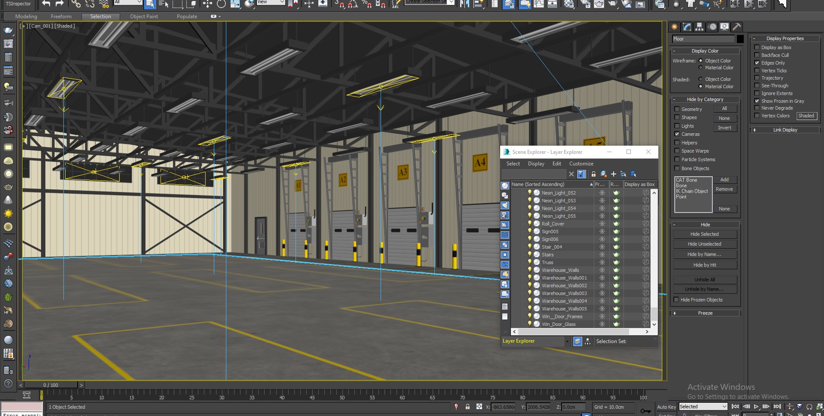The height and width of the screenshot is (416, 824).
Task: Open the Create panel star tab
Action: click(675, 27)
